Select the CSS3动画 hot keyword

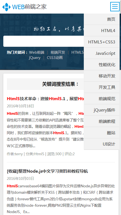click(x=55, y=58)
